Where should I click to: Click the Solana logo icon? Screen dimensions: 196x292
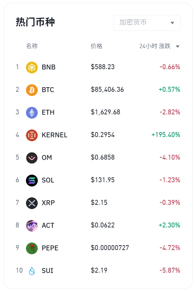32,181
